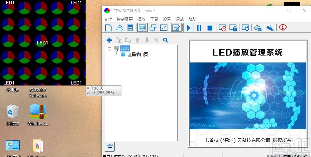Open the 控制屏幕 menu

point(125,19)
